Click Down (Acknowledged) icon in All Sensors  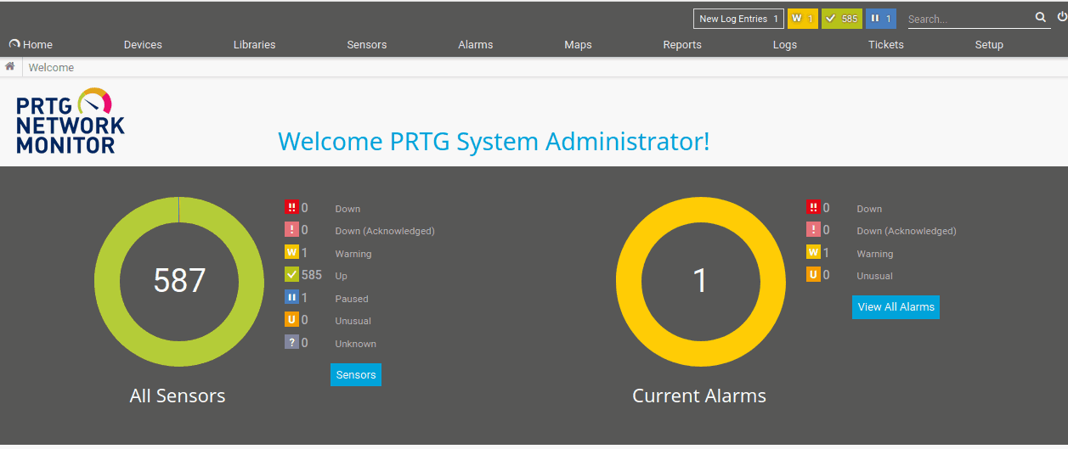pyautogui.click(x=291, y=230)
